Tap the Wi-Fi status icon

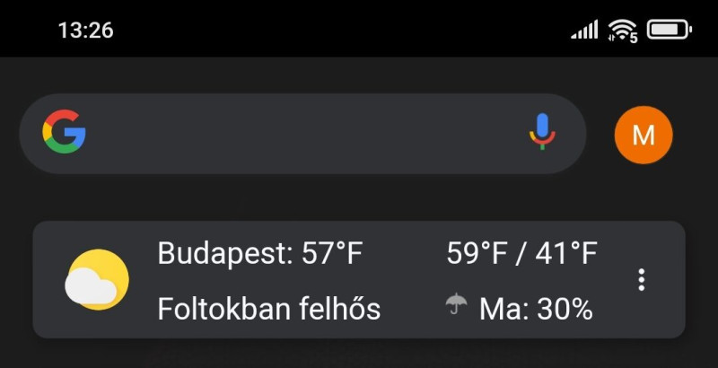(622, 31)
